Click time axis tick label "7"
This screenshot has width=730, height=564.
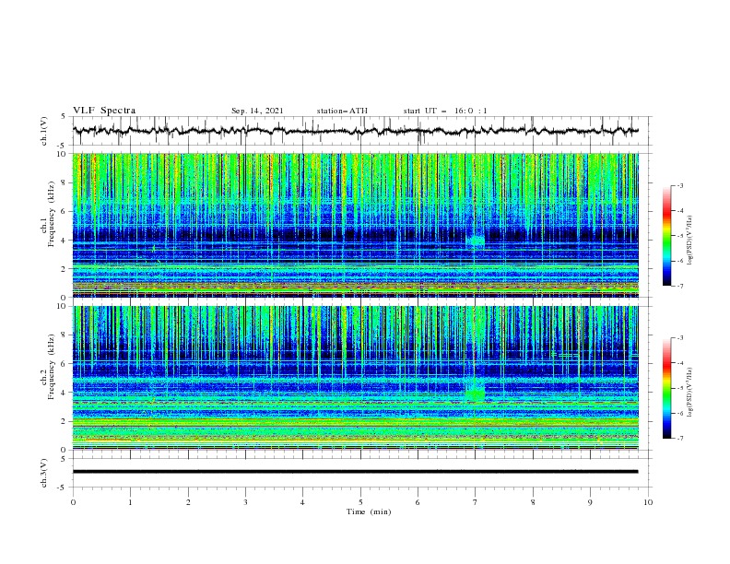[476, 502]
